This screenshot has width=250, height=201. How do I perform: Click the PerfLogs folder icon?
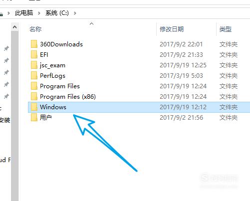pos(34,76)
